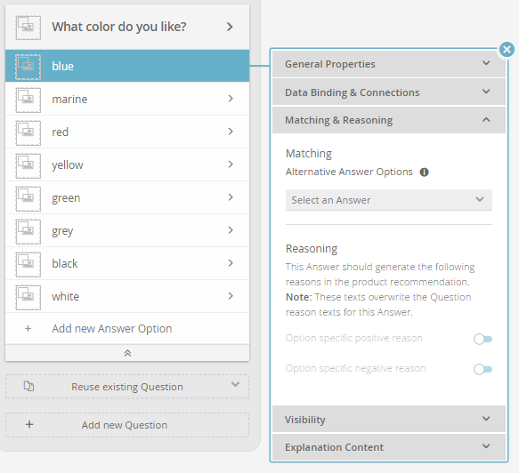The width and height of the screenshot is (519, 473).
Task: Select the green answer option
Action: (127, 198)
